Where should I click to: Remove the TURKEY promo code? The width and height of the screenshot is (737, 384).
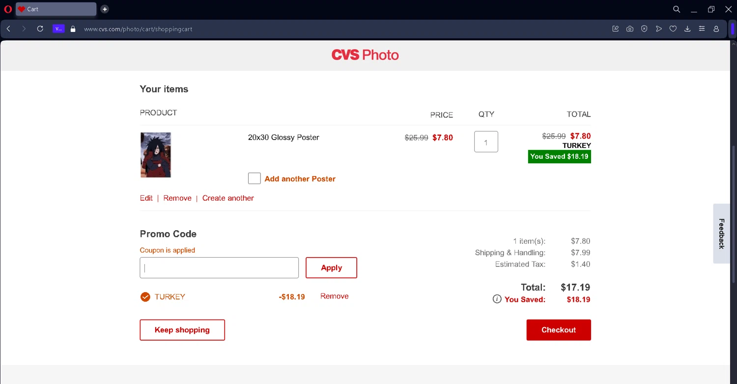pos(335,296)
